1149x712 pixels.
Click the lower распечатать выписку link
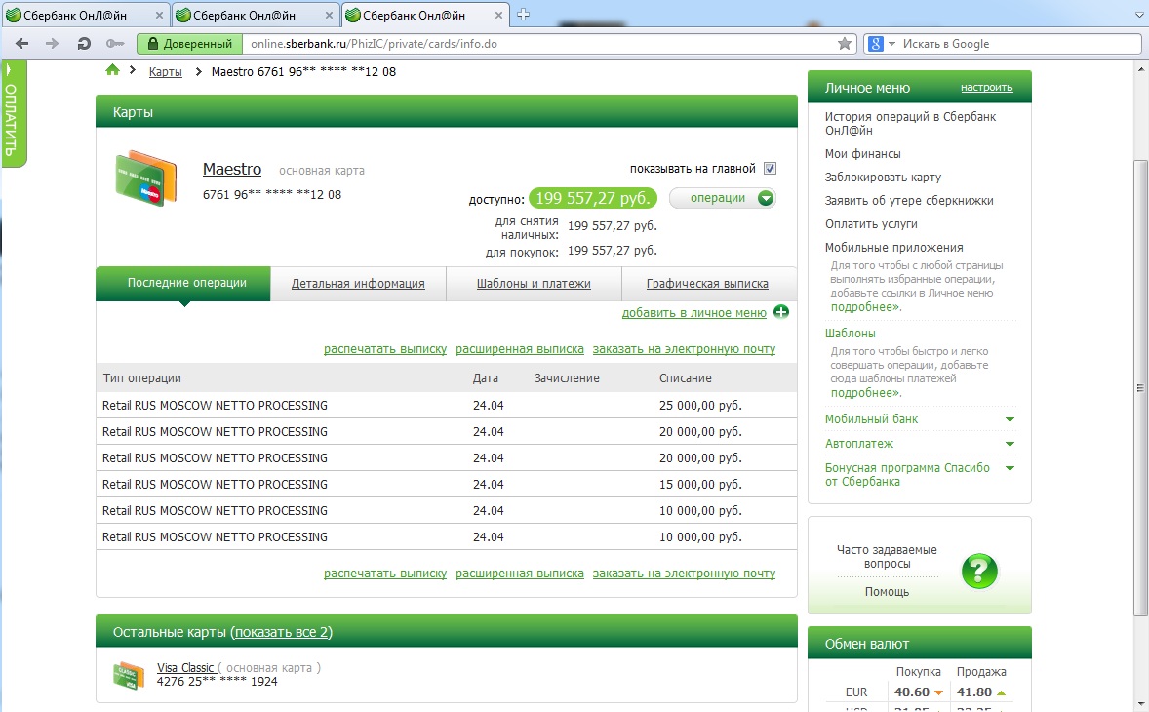385,574
